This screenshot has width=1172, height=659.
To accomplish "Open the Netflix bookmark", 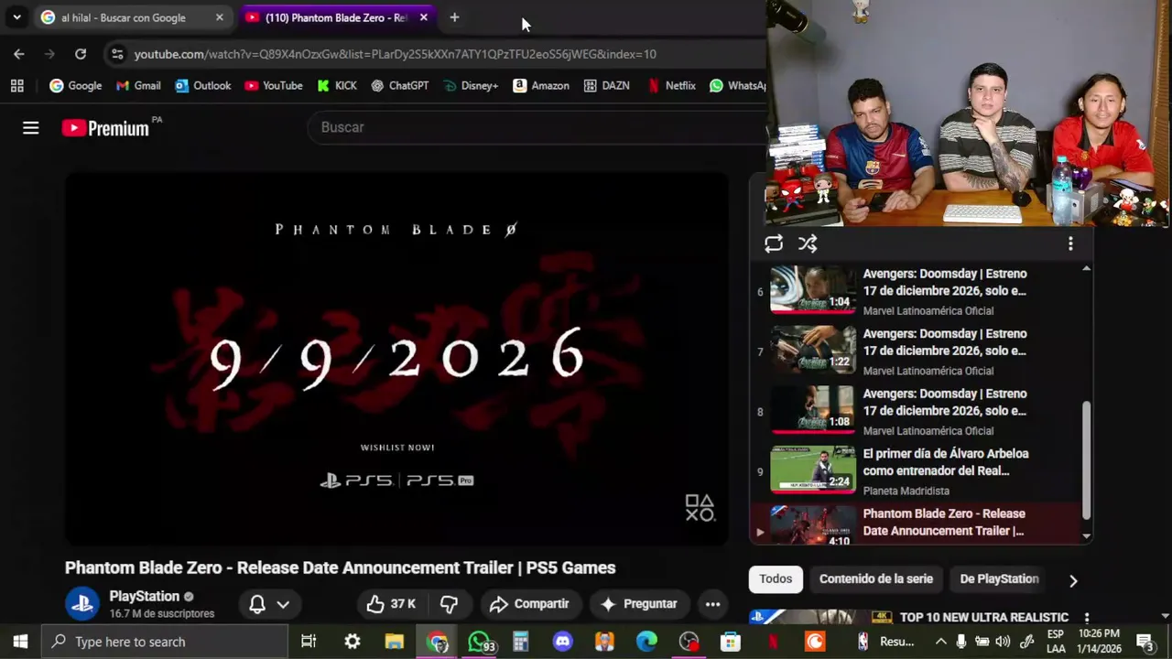I will click(x=671, y=86).
